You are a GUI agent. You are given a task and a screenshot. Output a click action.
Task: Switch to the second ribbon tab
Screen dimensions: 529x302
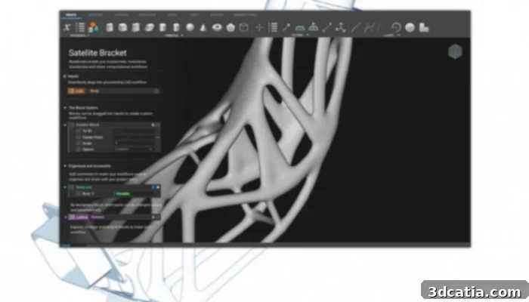(95, 15)
